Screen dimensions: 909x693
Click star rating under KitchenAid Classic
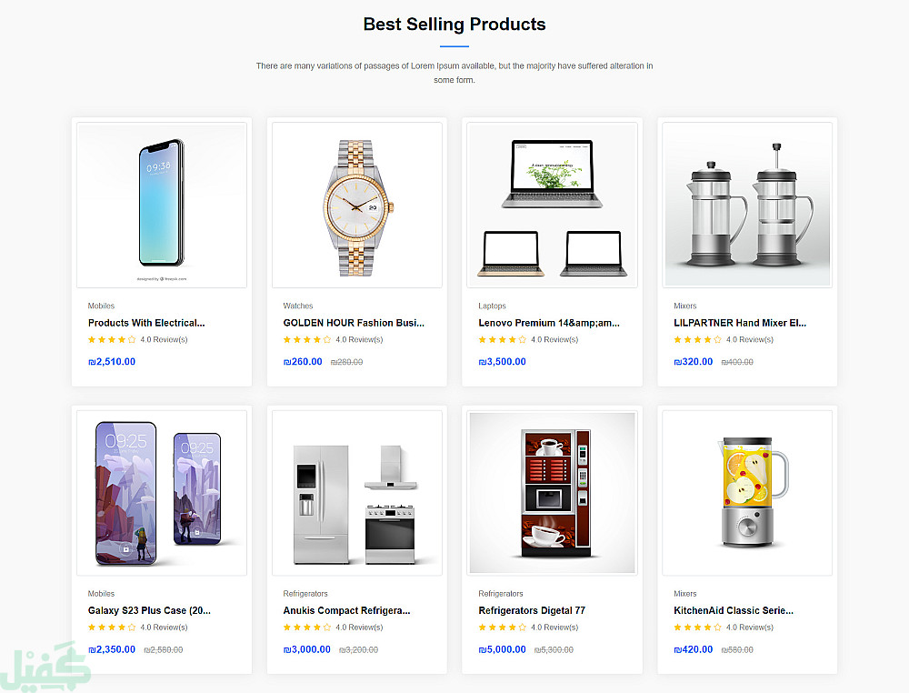click(x=697, y=628)
